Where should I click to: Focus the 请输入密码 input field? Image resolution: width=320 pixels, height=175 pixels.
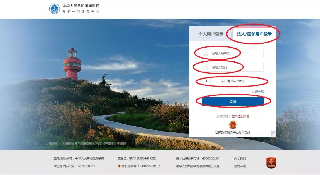(x=233, y=67)
